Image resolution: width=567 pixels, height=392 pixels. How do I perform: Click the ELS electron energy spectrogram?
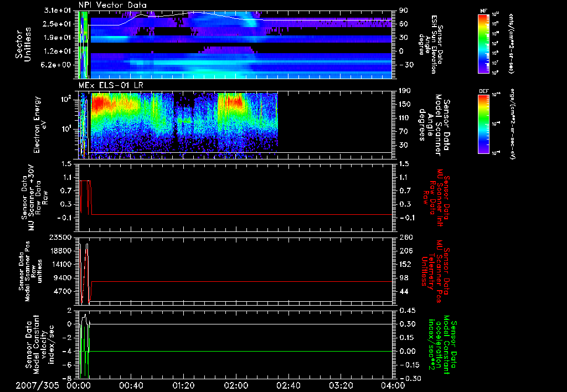pyautogui.click(x=235, y=125)
